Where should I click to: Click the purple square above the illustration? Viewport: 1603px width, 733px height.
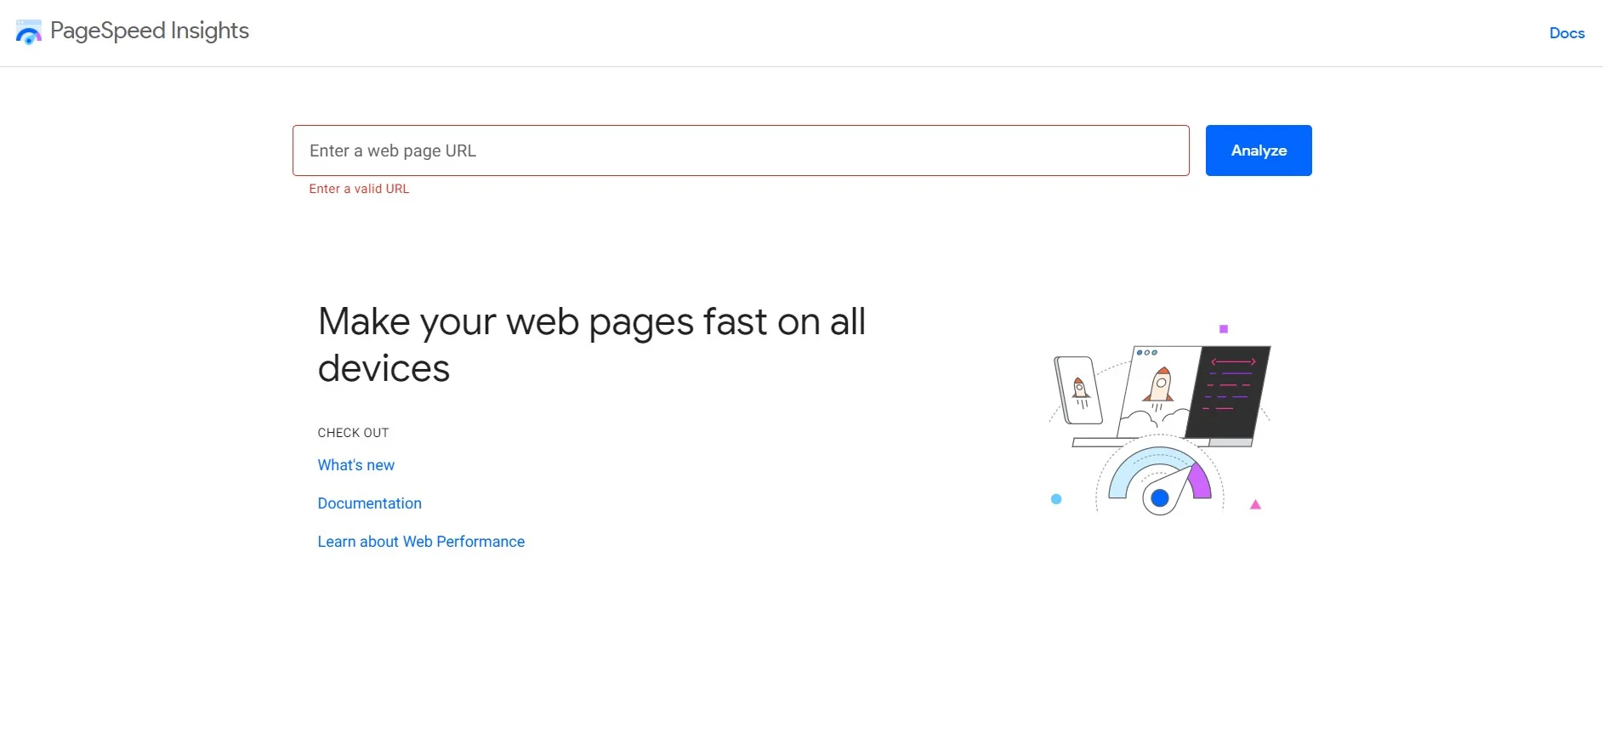tap(1223, 327)
